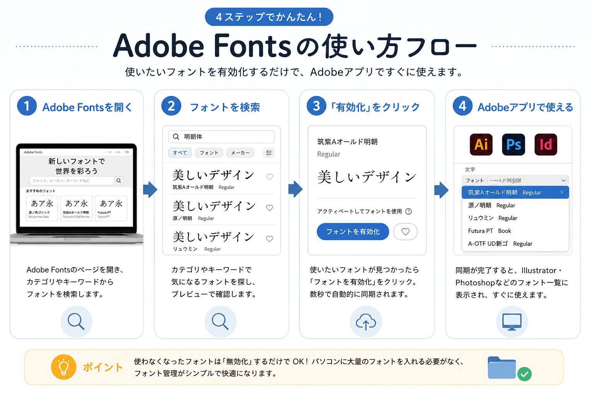Viewport: 594px width, 396px height.
Task: Click the round magnifier icon under プレビューで確認します
Action: point(220,322)
